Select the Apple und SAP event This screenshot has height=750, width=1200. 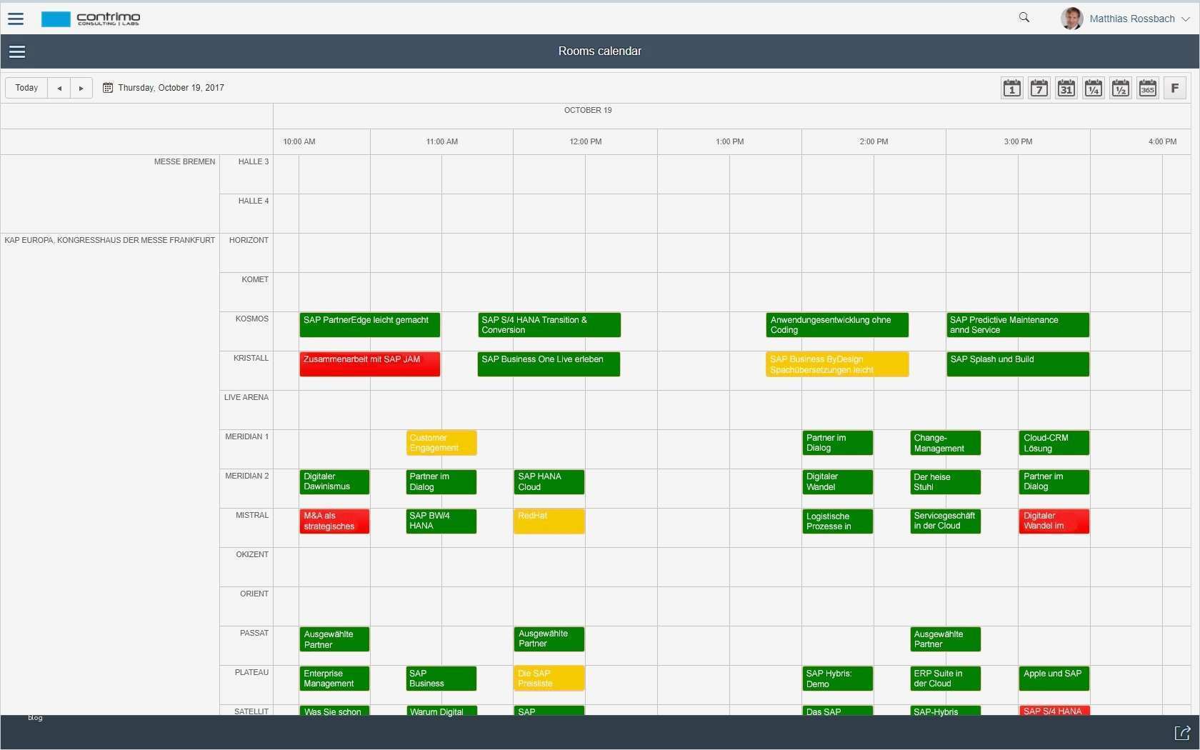[x=1054, y=679]
